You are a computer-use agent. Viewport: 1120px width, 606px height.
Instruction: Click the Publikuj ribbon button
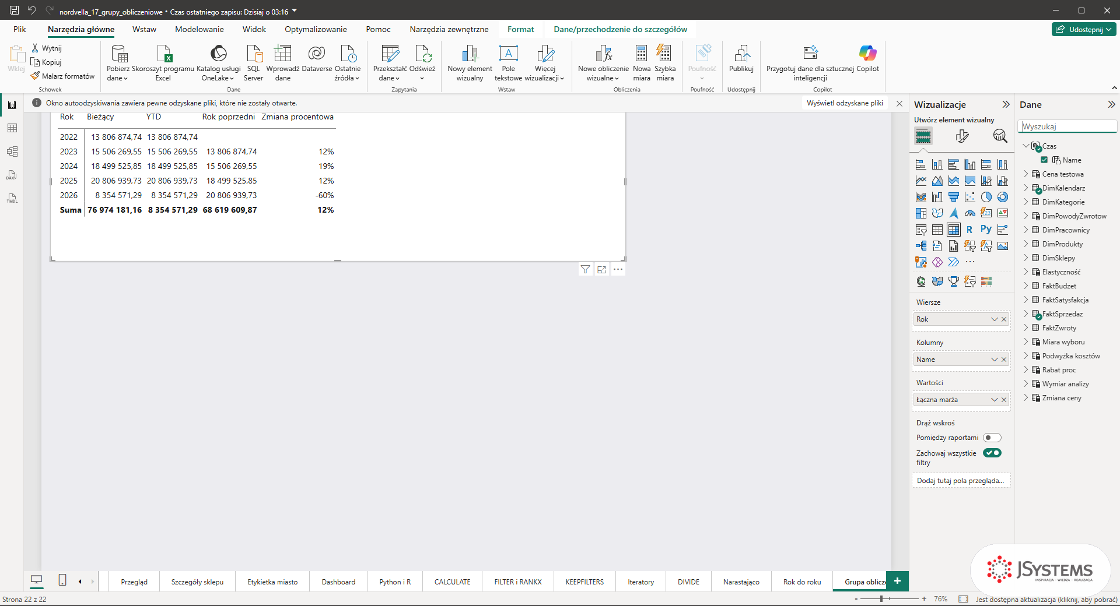tap(741, 59)
